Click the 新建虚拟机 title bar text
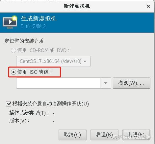The width and height of the screenshot is (155, 144). 77,6
